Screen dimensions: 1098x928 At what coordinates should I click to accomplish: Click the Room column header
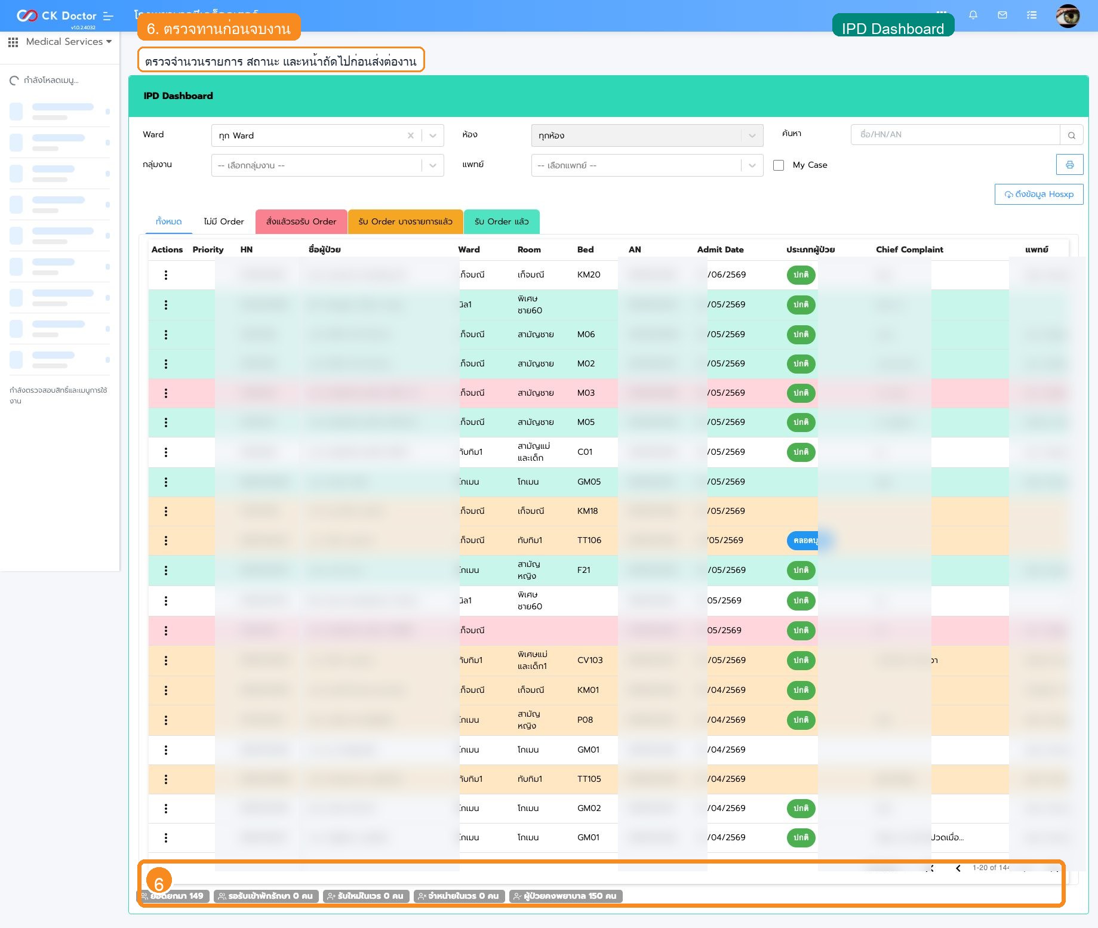[529, 249]
